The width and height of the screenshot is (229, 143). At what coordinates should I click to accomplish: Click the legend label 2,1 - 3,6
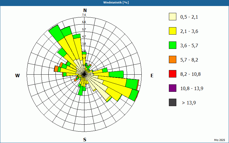pyautogui.click(x=189, y=31)
